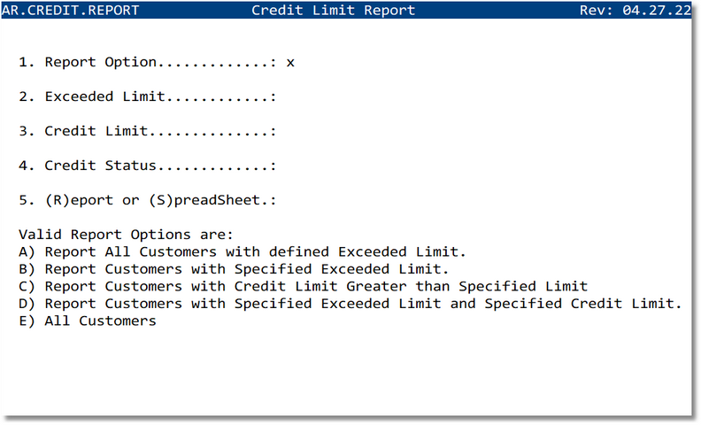This screenshot has width=701, height=425.
Task: Click the 'Credit Limit Report' screen title
Action: pyautogui.click(x=333, y=11)
